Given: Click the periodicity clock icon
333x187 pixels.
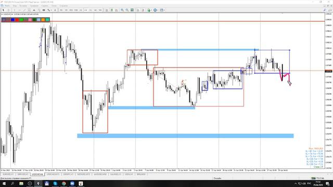Looking at the screenshot, I should (155, 10).
